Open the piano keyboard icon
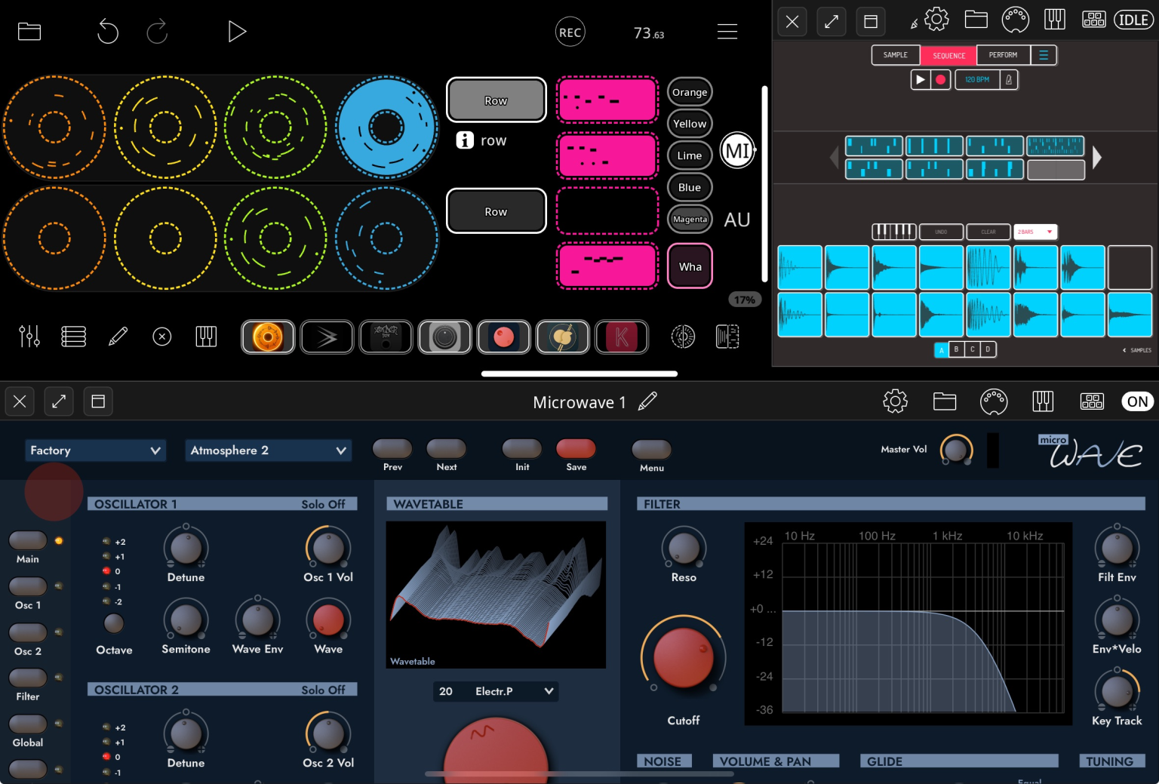This screenshot has height=784, width=1159. click(x=205, y=337)
